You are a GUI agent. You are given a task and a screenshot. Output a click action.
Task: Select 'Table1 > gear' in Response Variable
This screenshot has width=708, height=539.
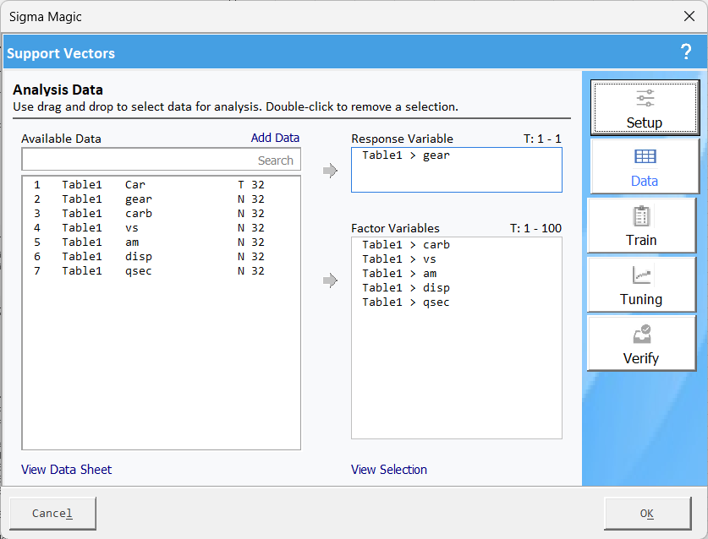point(406,155)
